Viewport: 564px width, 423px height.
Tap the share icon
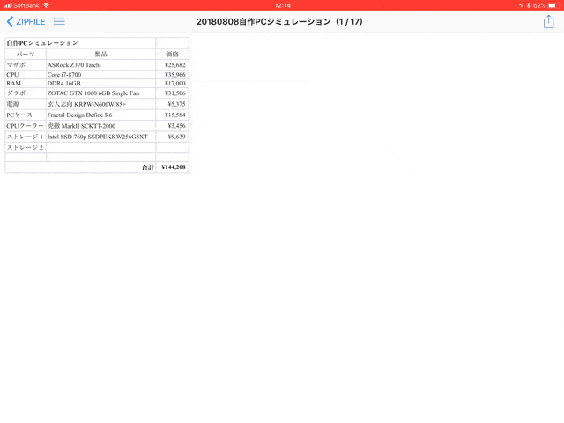coord(548,21)
